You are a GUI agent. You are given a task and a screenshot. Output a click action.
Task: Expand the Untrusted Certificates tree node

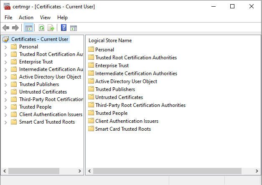(x=6, y=92)
